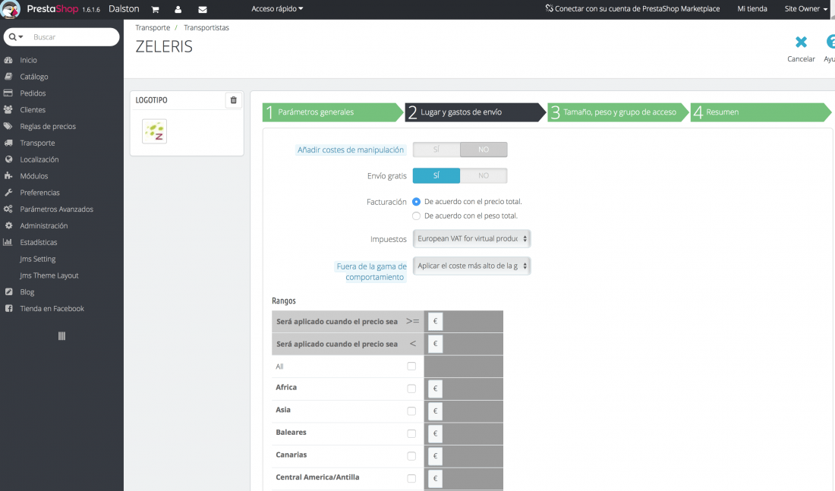
Task: Click the Transporte truck icon
Action: click(8, 143)
